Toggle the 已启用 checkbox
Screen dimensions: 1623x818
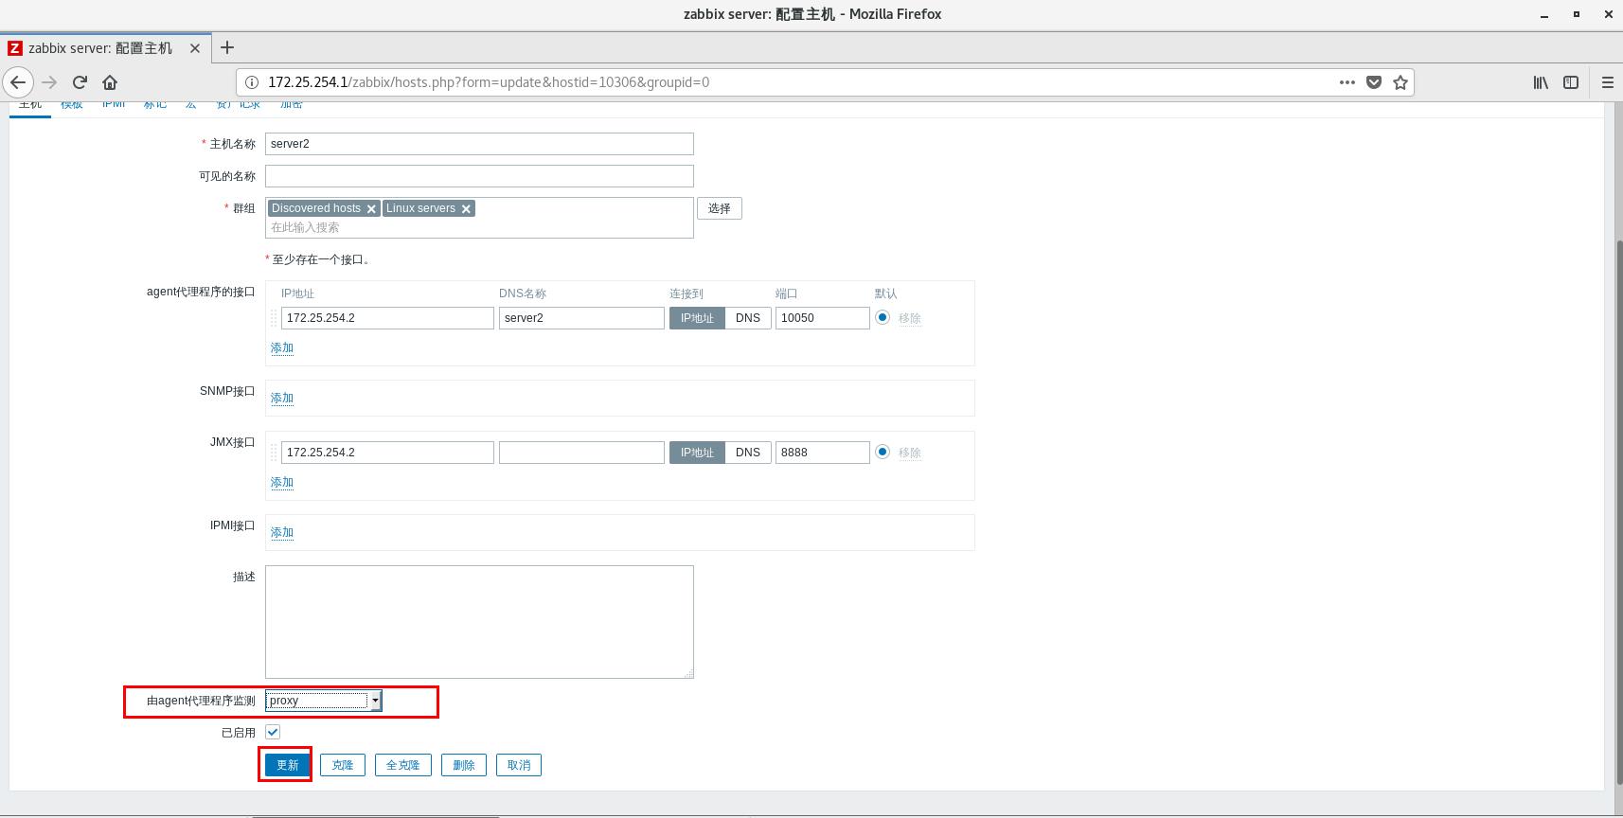[273, 732]
